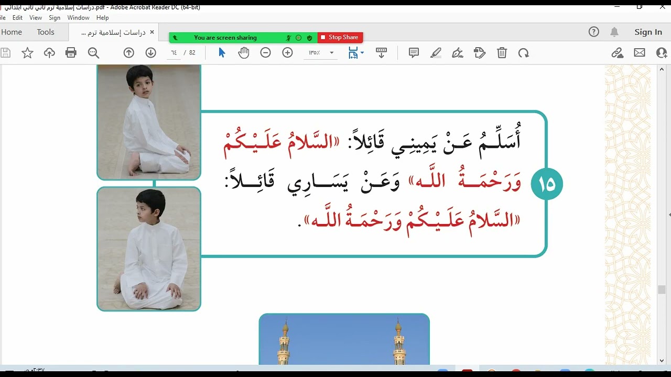The height and width of the screenshot is (377, 671).
Task: Click the photo of boy looking right
Action: click(x=149, y=122)
